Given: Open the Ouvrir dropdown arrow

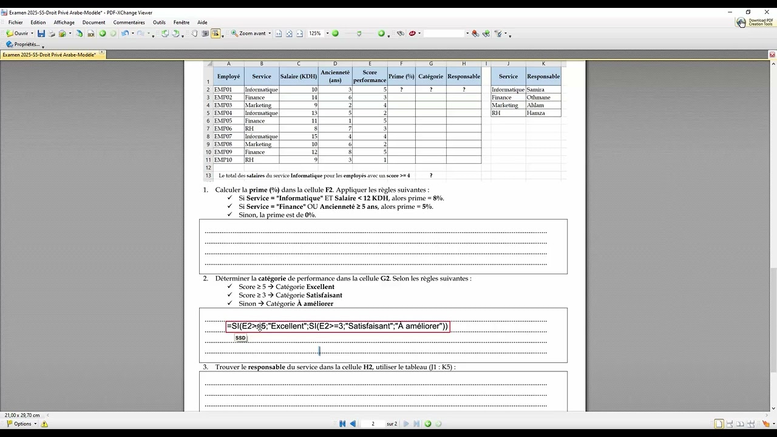Looking at the screenshot, I should (32, 33).
